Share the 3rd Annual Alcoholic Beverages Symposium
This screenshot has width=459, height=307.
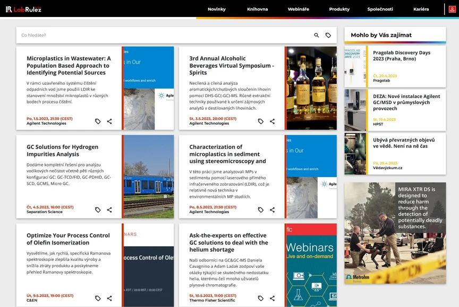(260, 121)
